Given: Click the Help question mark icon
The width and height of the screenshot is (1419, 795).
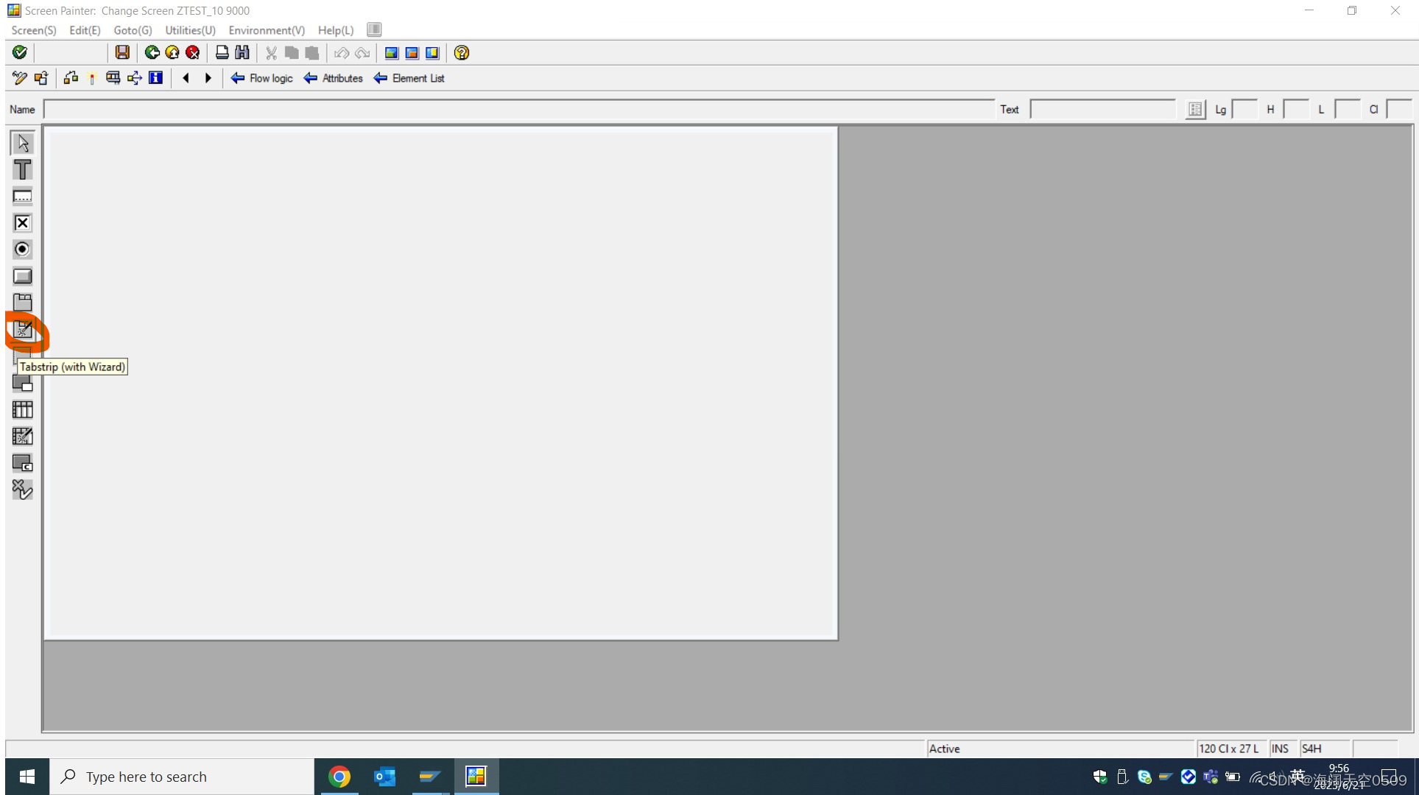Looking at the screenshot, I should 462,52.
